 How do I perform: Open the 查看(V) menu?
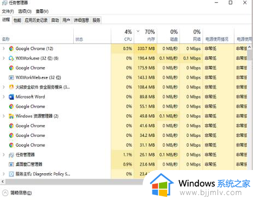pyautogui.click(x=42, y=11)
